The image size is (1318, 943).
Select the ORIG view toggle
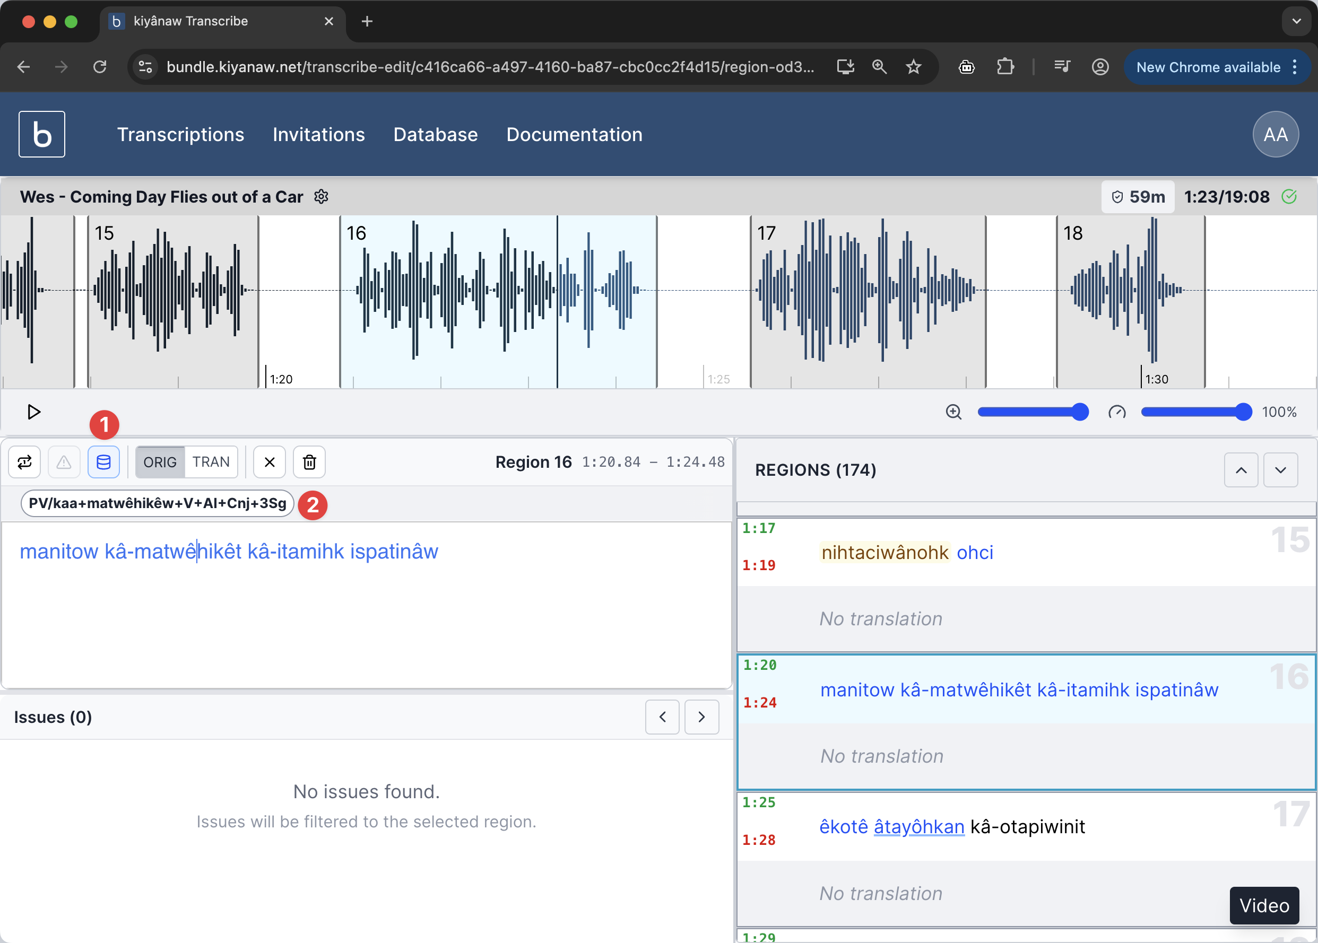click(160, 461)
